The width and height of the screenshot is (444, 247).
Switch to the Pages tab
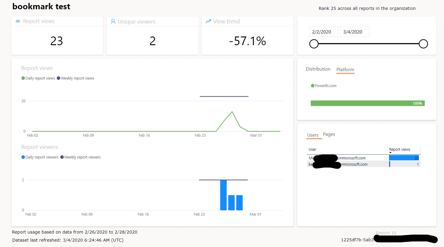[x=329, y=135]
